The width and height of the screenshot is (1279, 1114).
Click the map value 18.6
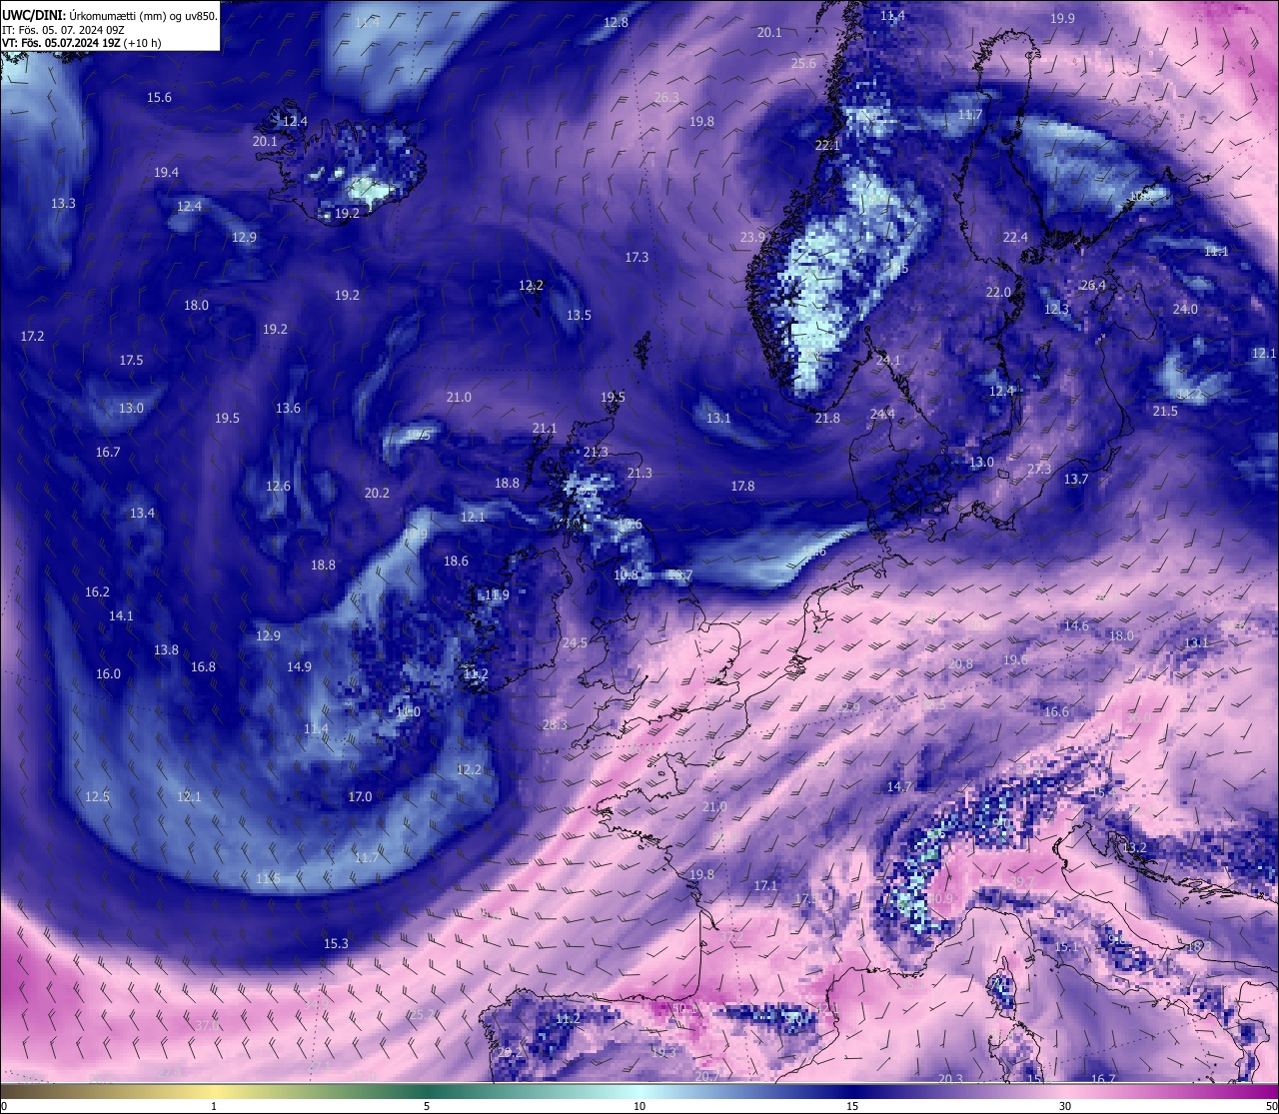point(456,560)
